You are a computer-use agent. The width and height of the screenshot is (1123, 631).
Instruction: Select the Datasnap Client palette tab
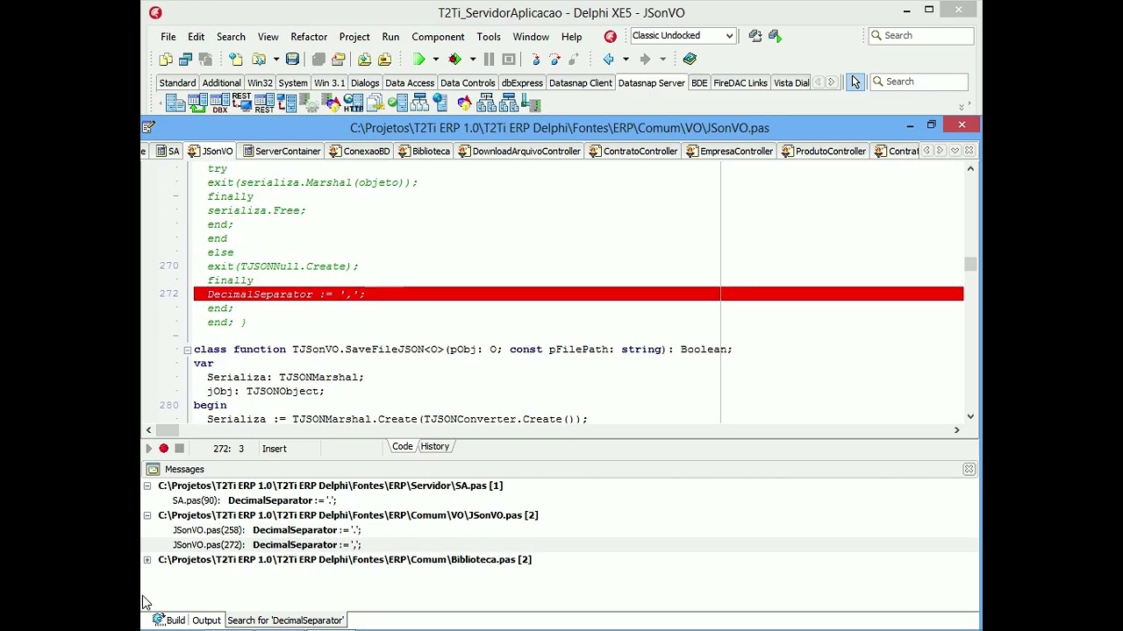[580, 82]
